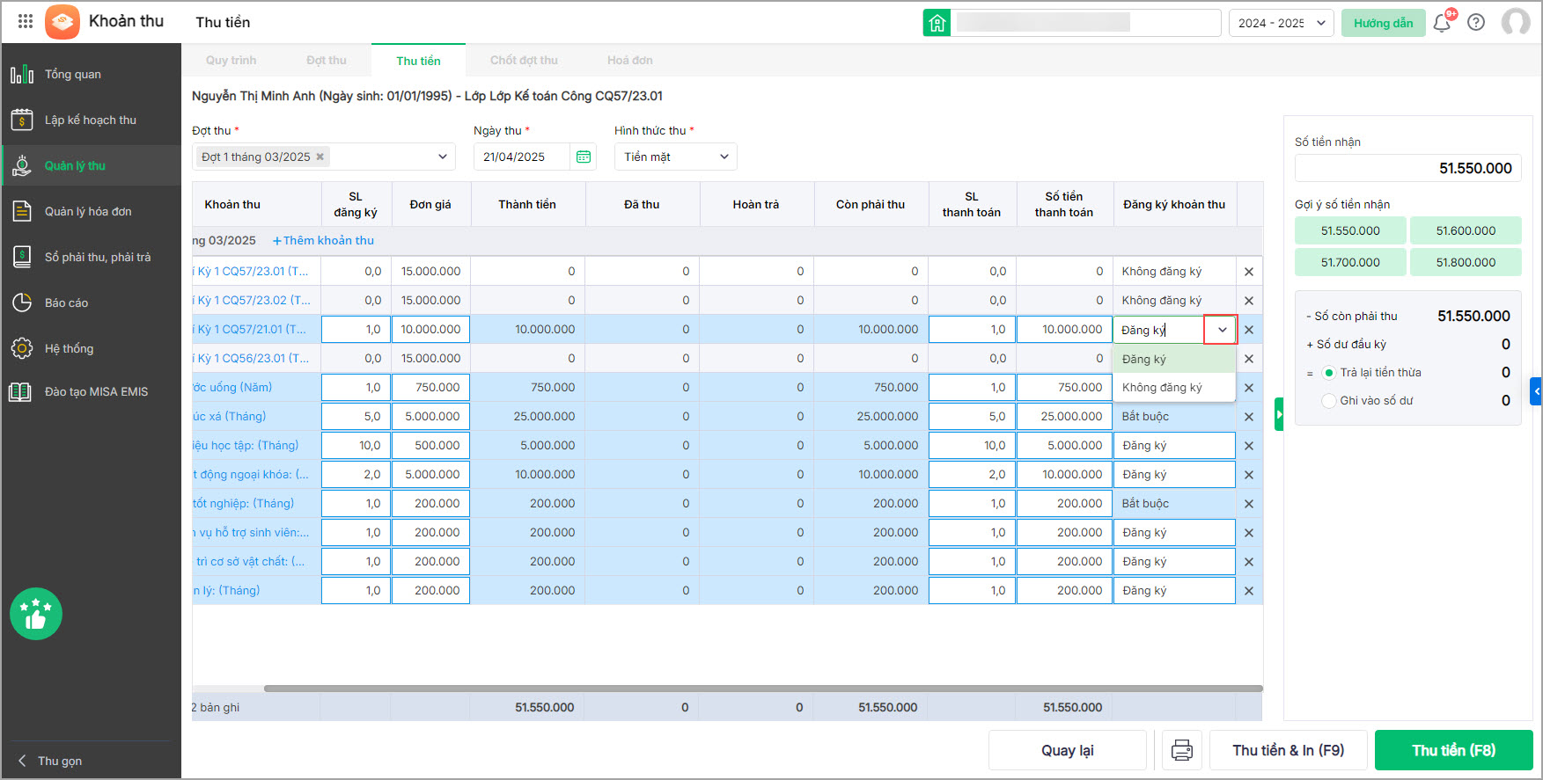Image resolution: width=1543 pixels, height=780 pixels.
Task: Choose 'Không đăng ký' from the dropdown list
Action: coord(1162,388)
